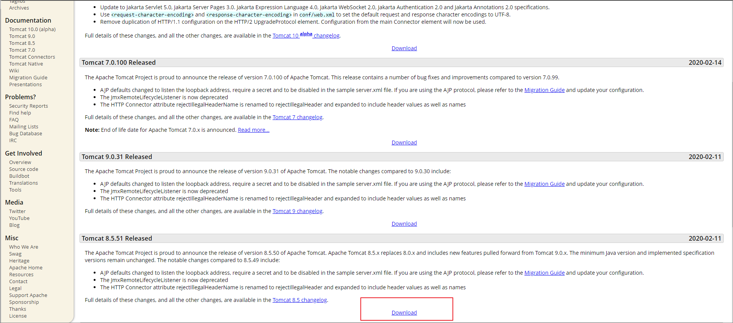Open Tools link under Get Involved
Screen dimensions: 733x323
point(15,190)
